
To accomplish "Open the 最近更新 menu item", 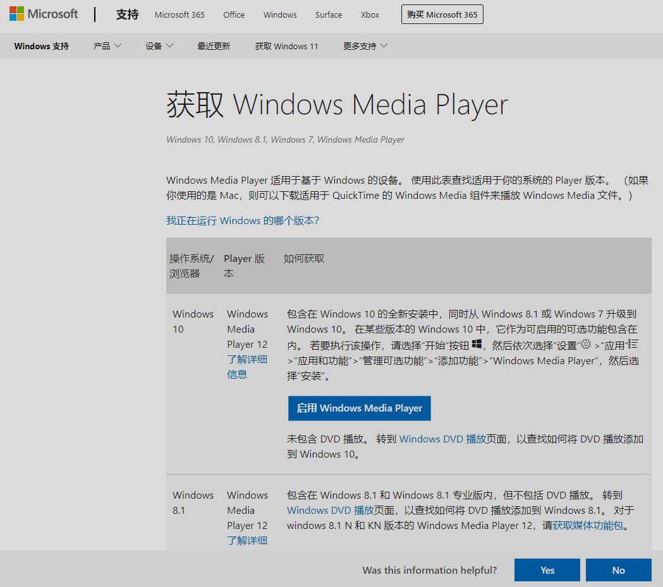I will click(x=214, y=46).
